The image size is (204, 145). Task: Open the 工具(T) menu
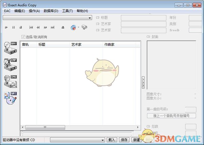coord(67,11)
